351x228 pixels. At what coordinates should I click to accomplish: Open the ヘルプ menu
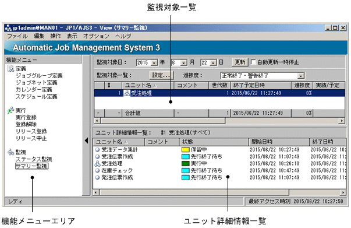(x=123, y=36)
